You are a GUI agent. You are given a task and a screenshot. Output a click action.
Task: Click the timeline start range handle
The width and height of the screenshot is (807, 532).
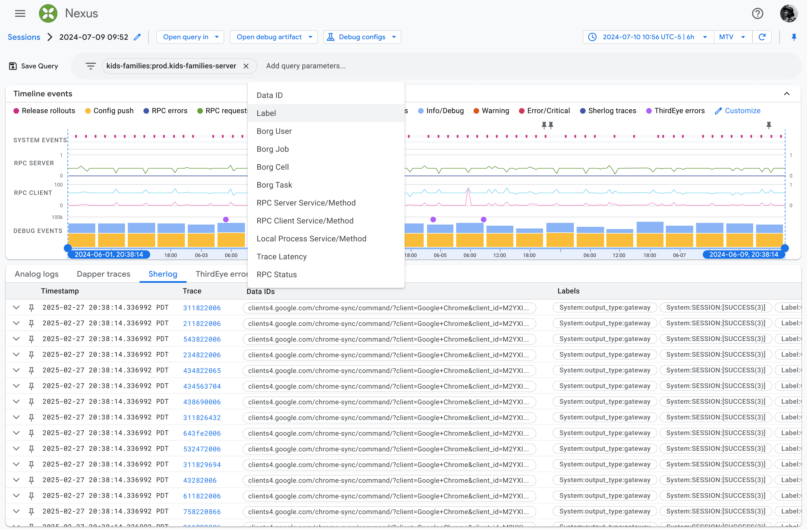pyautogui.click(x=68, y=248)
